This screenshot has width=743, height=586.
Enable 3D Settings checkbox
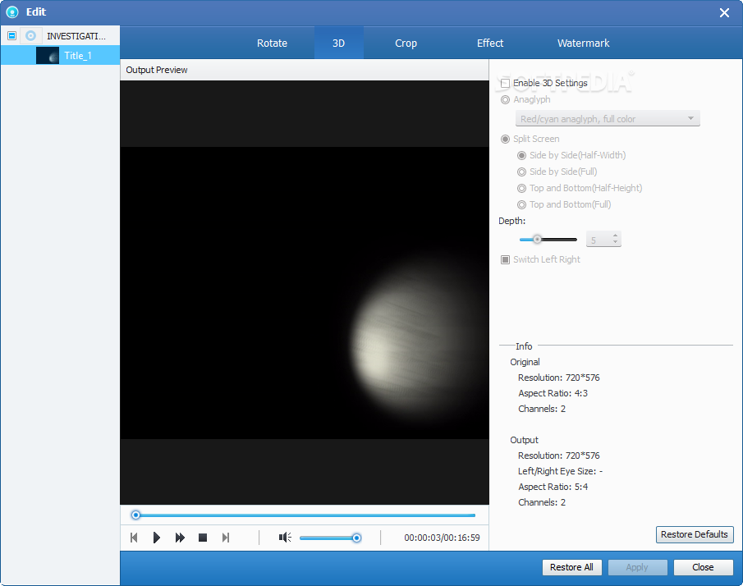(x=505, y=84)
